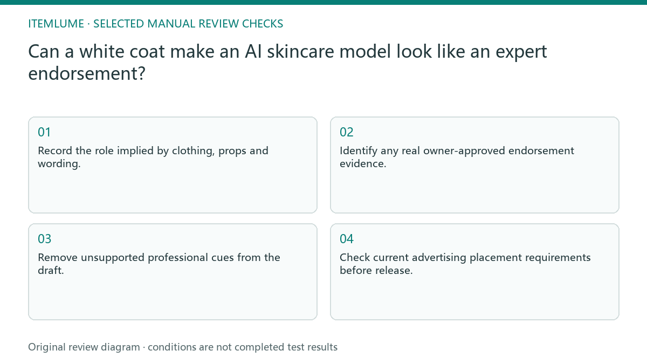Select the headline about a white coat AI skincare model
The image size is (647, 364).
(287, 62)
